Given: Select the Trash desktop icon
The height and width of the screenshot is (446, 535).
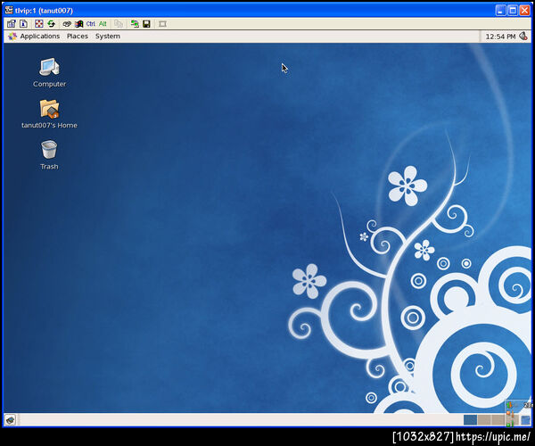Looking at the screenshot, I should click(49, 155).
